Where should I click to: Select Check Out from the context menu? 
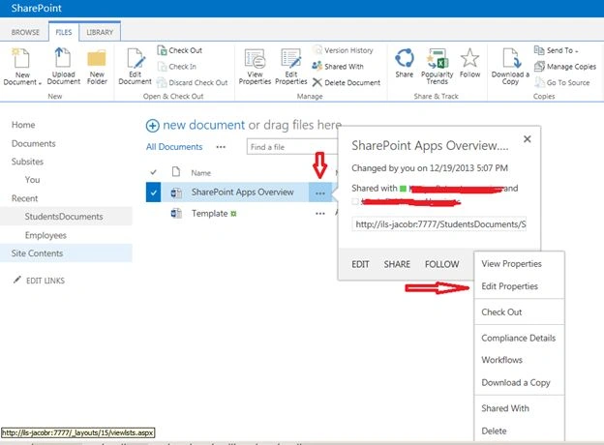pyautogui.click(x=501, y=311)
